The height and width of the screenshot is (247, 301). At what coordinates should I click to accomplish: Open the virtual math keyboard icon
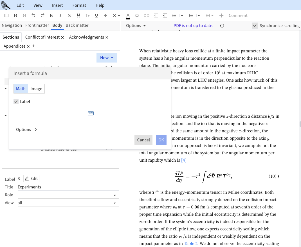point(91,113)
